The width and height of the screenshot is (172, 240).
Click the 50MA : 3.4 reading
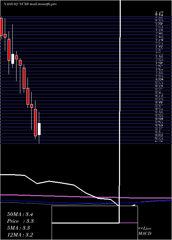[20, 214]
